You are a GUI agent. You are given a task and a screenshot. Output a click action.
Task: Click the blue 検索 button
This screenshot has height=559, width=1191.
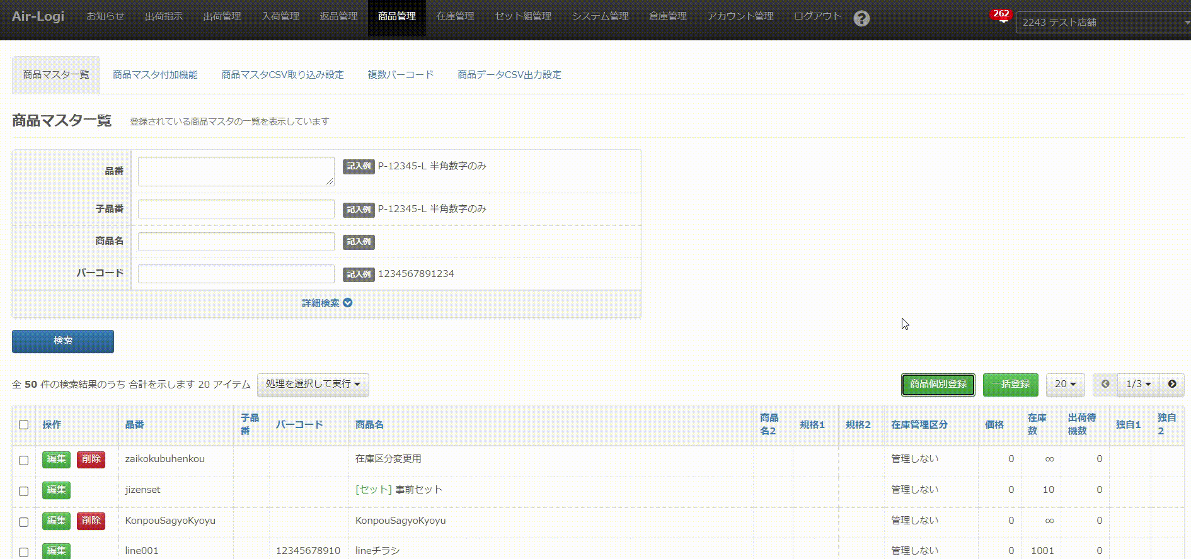[x=63, y=341]
